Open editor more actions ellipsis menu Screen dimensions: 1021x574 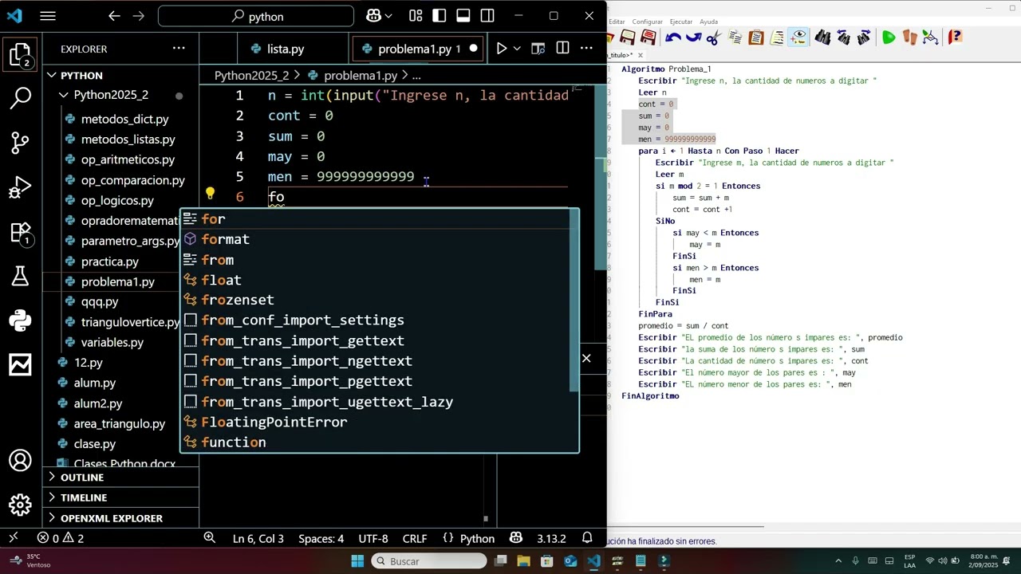click(x=587, y=49)
